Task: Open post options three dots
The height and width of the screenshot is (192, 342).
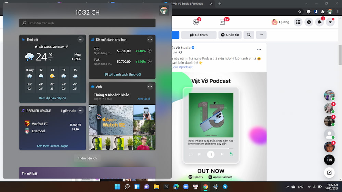Action: tap(259, 50)
